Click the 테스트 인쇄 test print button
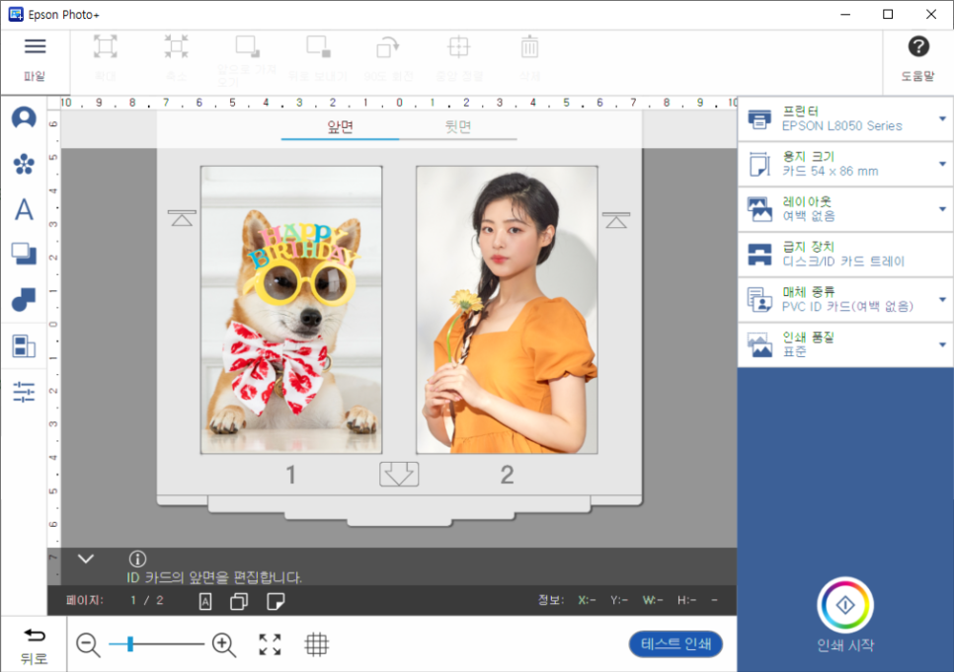 point(676,644)
